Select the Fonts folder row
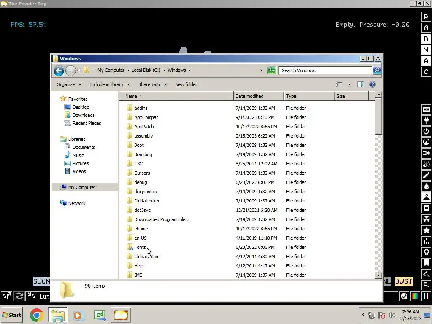Image resolution: width=432 pixels, height=324 pixels. [x=247, y=247]
